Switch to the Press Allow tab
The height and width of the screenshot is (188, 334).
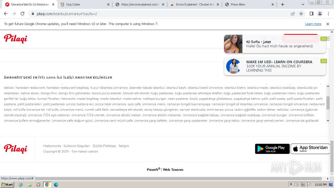(x=249, y=4)
